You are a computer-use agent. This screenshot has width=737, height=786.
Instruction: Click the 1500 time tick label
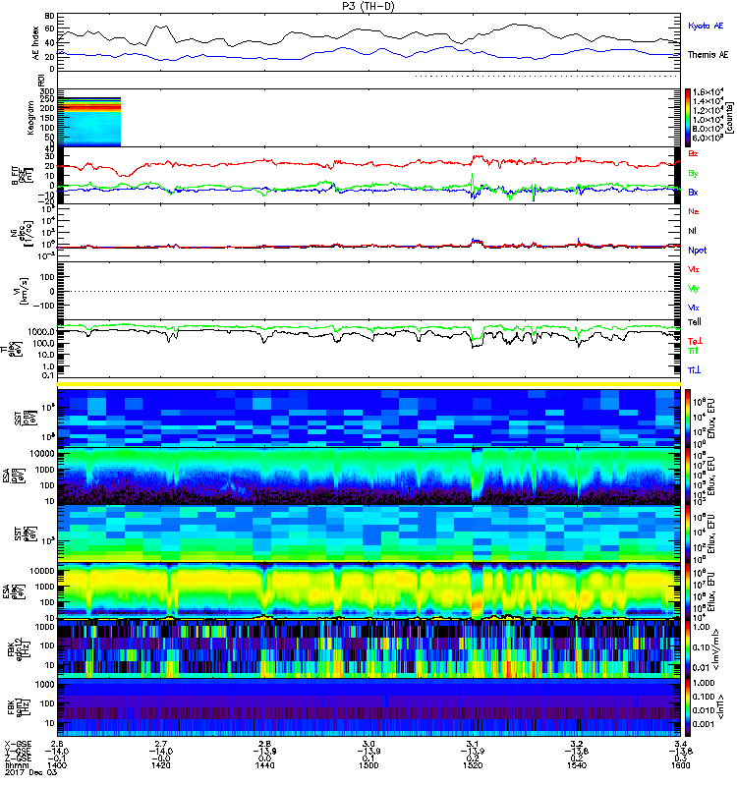click(x=368, y=765)
